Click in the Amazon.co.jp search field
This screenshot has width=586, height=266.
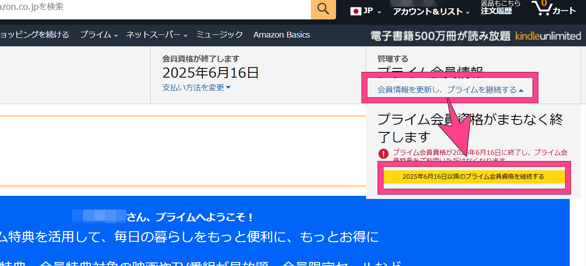pos(155,9)
